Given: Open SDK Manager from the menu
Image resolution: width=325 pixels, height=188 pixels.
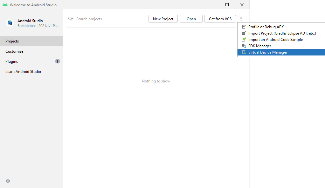Looking at the screenshot, I should pyautogui.click(x=281, y=46).
